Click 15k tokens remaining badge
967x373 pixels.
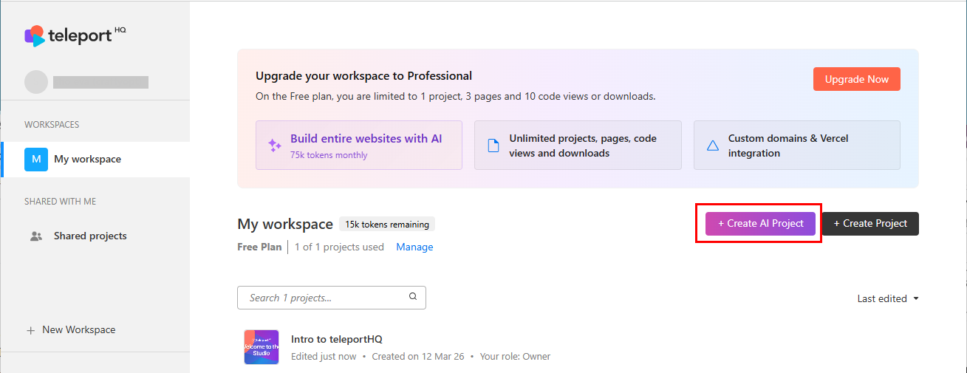point(387,225)
